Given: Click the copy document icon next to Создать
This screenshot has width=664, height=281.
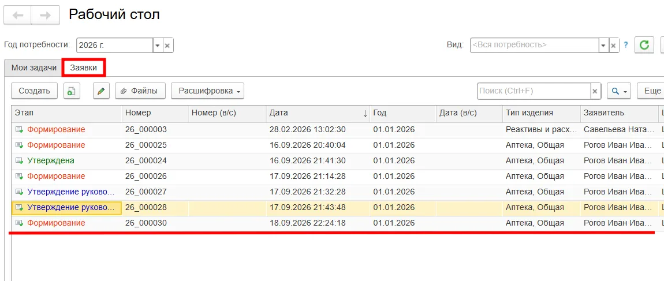Looking at the screenshot, I should click(72, 91).
